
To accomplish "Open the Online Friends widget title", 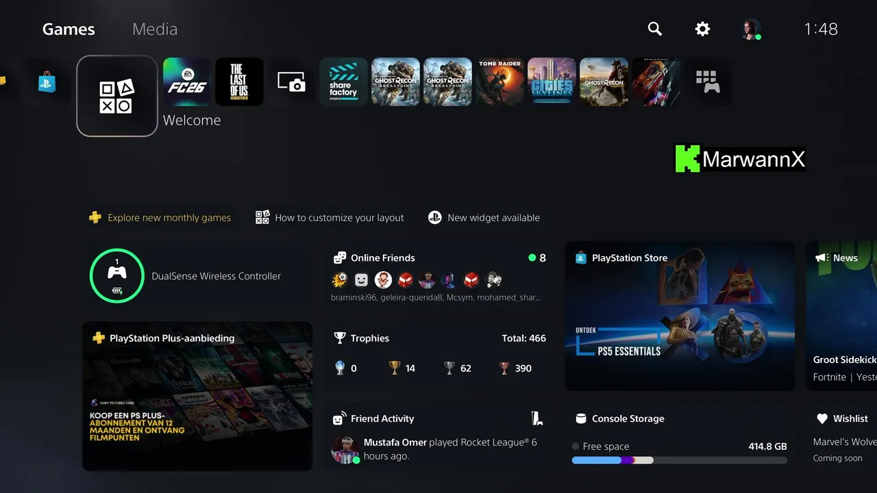I will click(x=383, y=258).
